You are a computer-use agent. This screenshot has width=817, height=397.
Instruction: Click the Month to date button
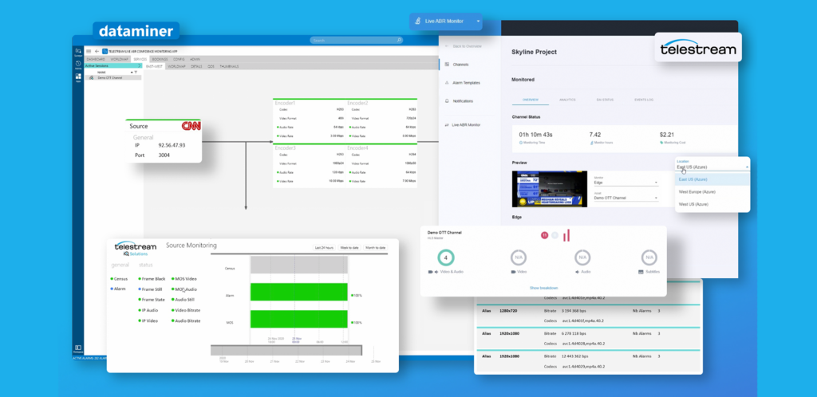[x=375, y=248]
